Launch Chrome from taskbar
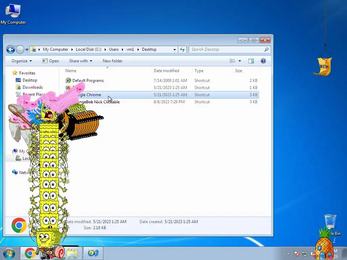This screenshot has height=260, width=347. (30, 253)
